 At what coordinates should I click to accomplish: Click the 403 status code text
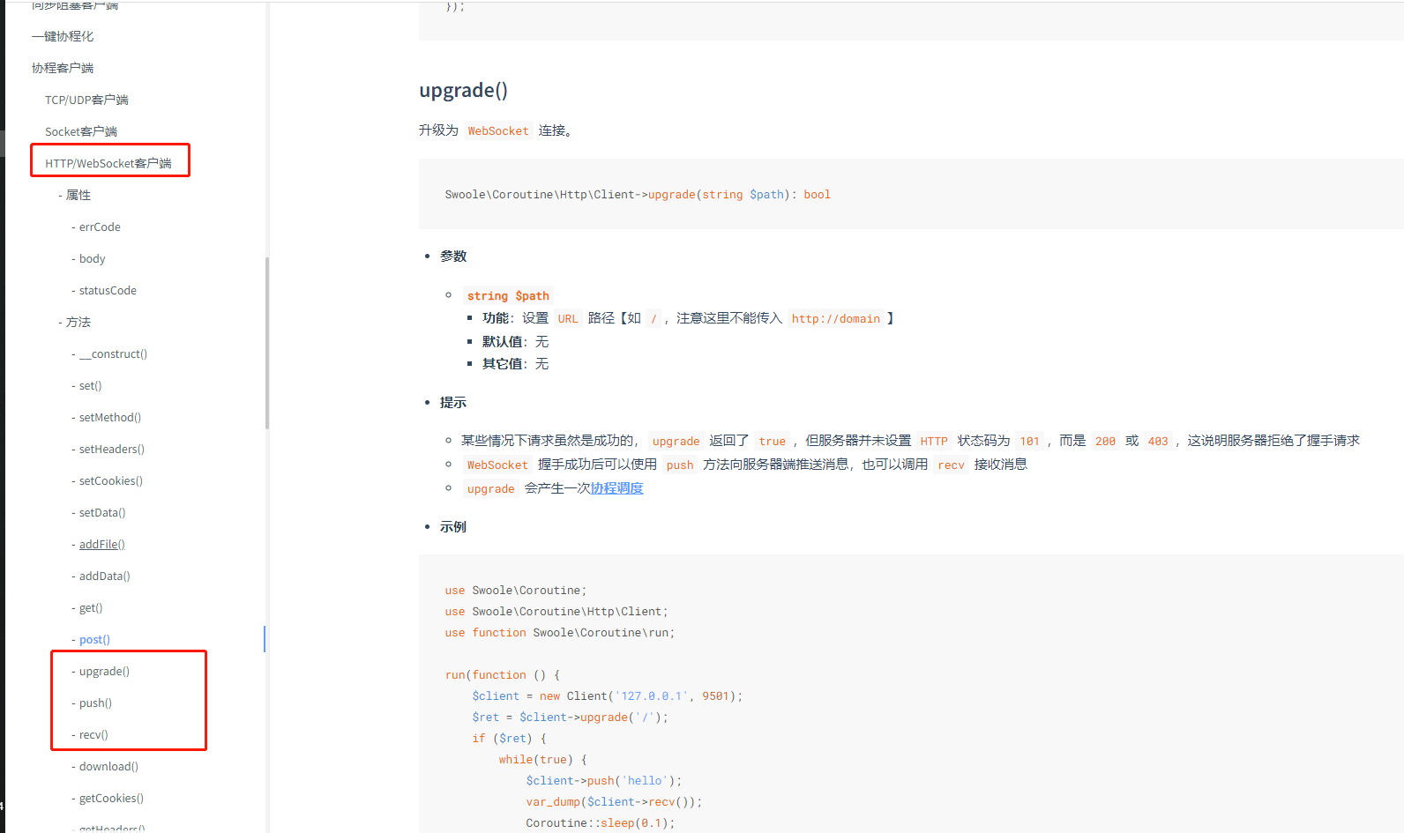click(x=1157, y=441)
